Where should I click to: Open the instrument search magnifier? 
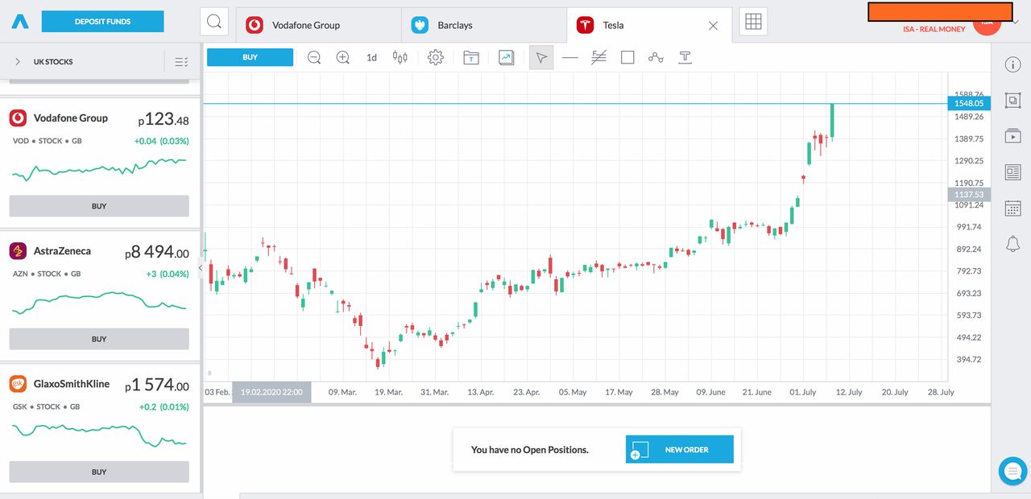214,23
